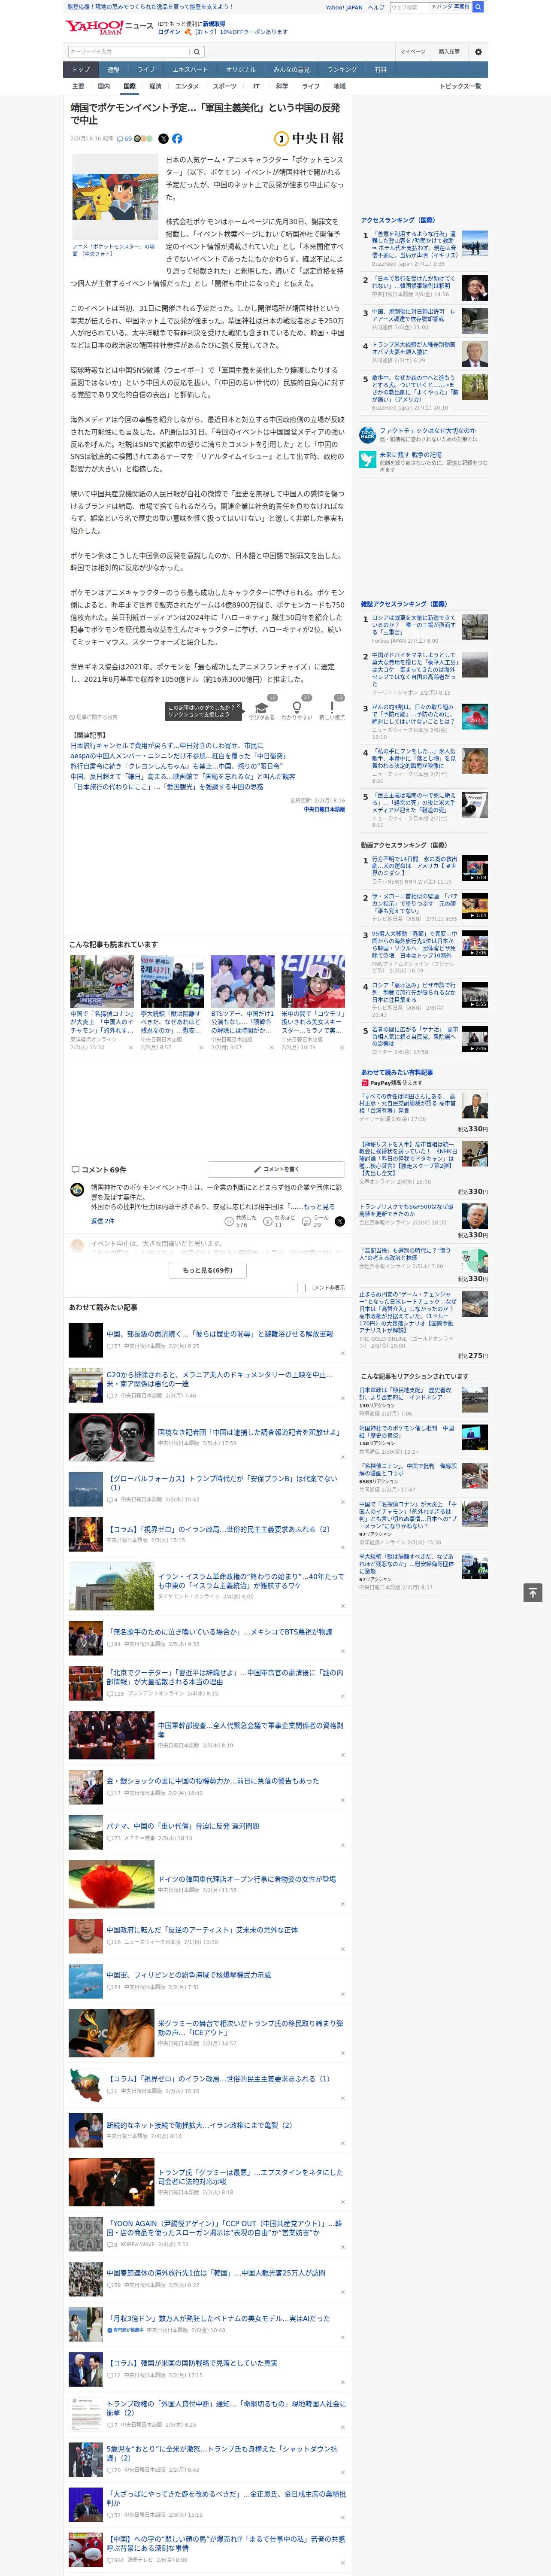This screenshot has width=551, height=2576.
Task: Click the Pokémon article image thumbnail
Action: click(115, 196)
